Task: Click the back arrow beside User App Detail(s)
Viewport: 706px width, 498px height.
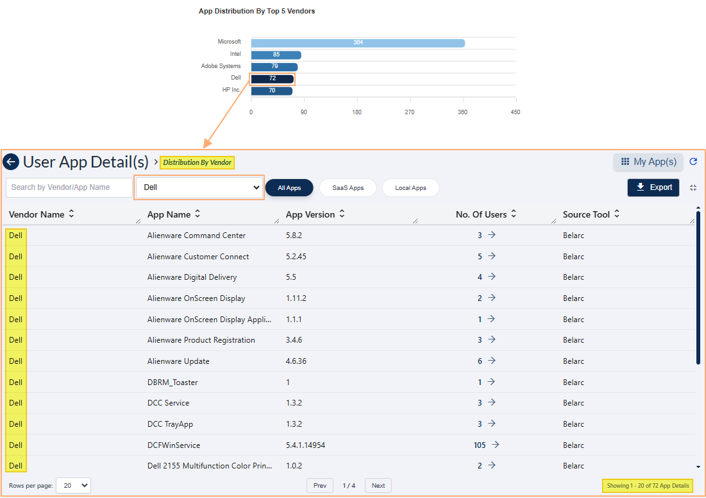Action: point(10,162)
